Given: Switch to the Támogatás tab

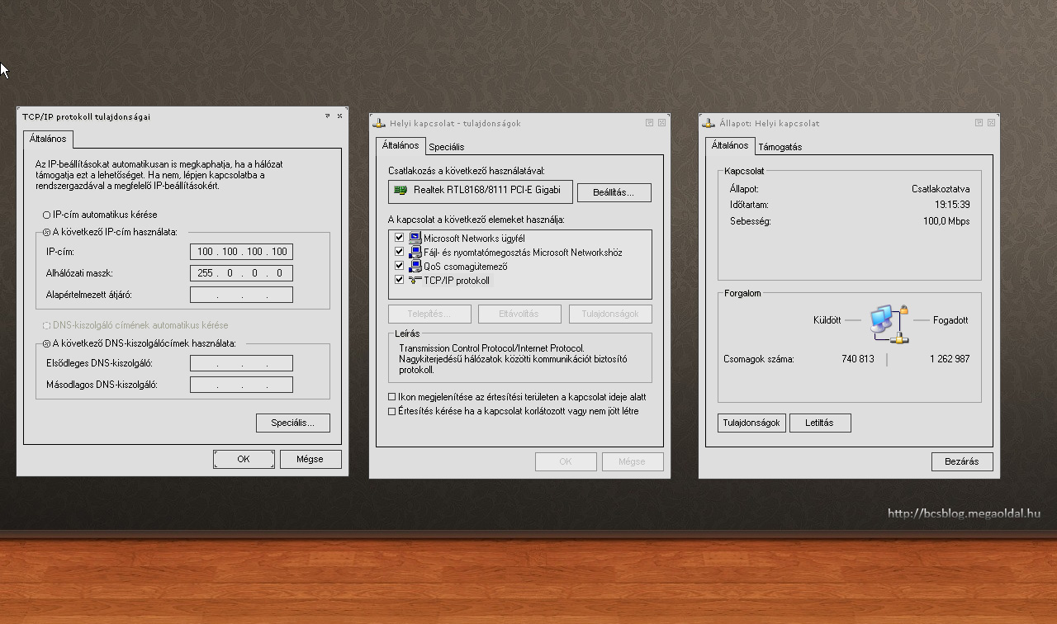Looking at the screenshot, I should point(780,147).
